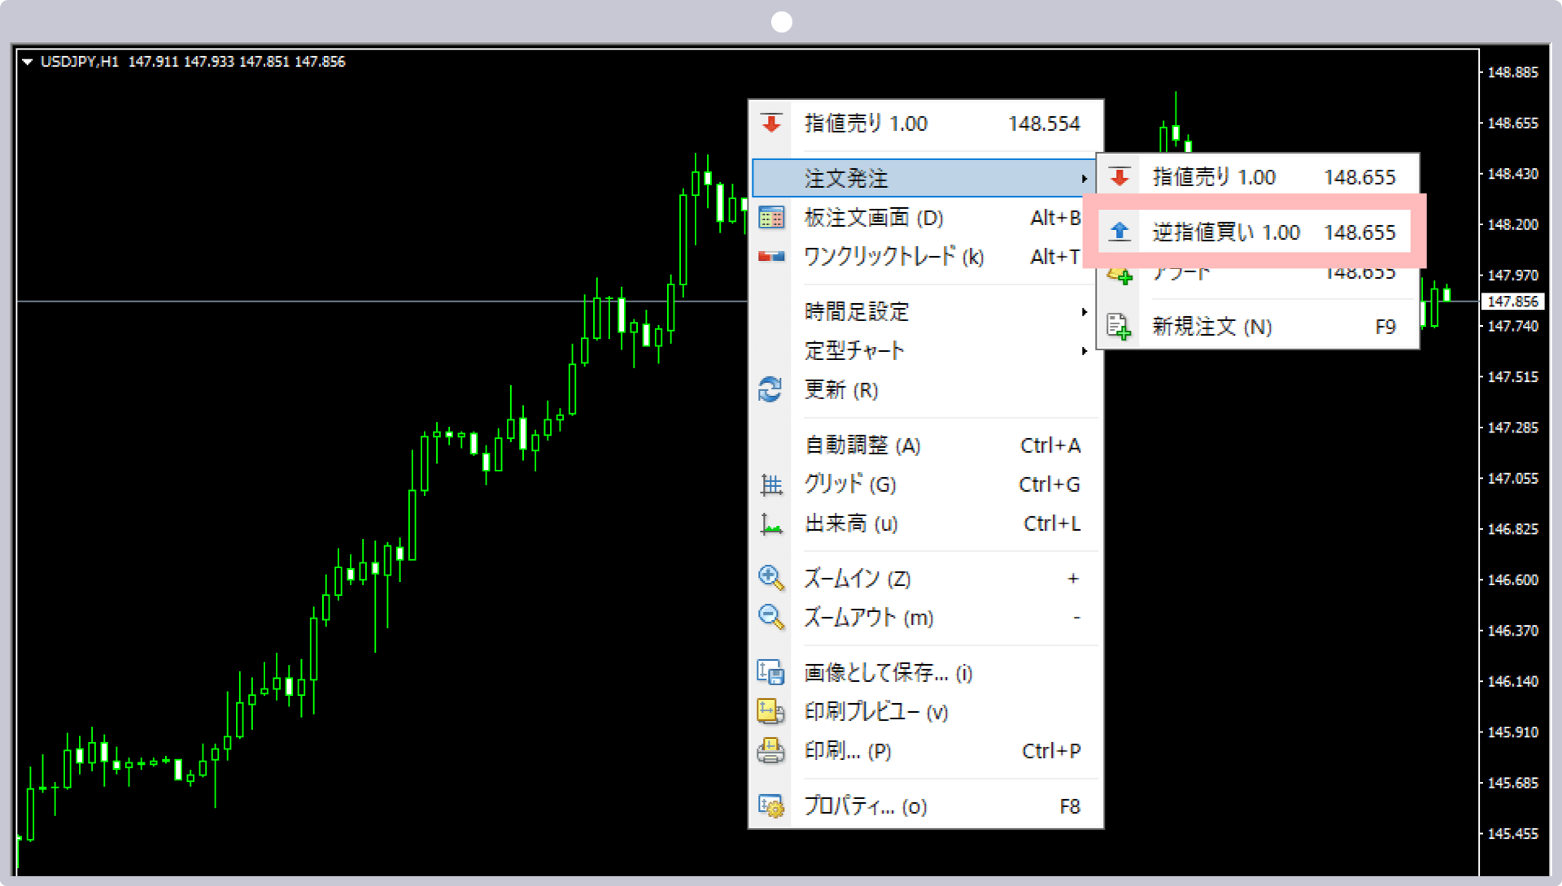Screen dimensions: 1562x886
Task: Click the 指値売り 1.00 at 148.554 button
Action: [x=925, y=122]
